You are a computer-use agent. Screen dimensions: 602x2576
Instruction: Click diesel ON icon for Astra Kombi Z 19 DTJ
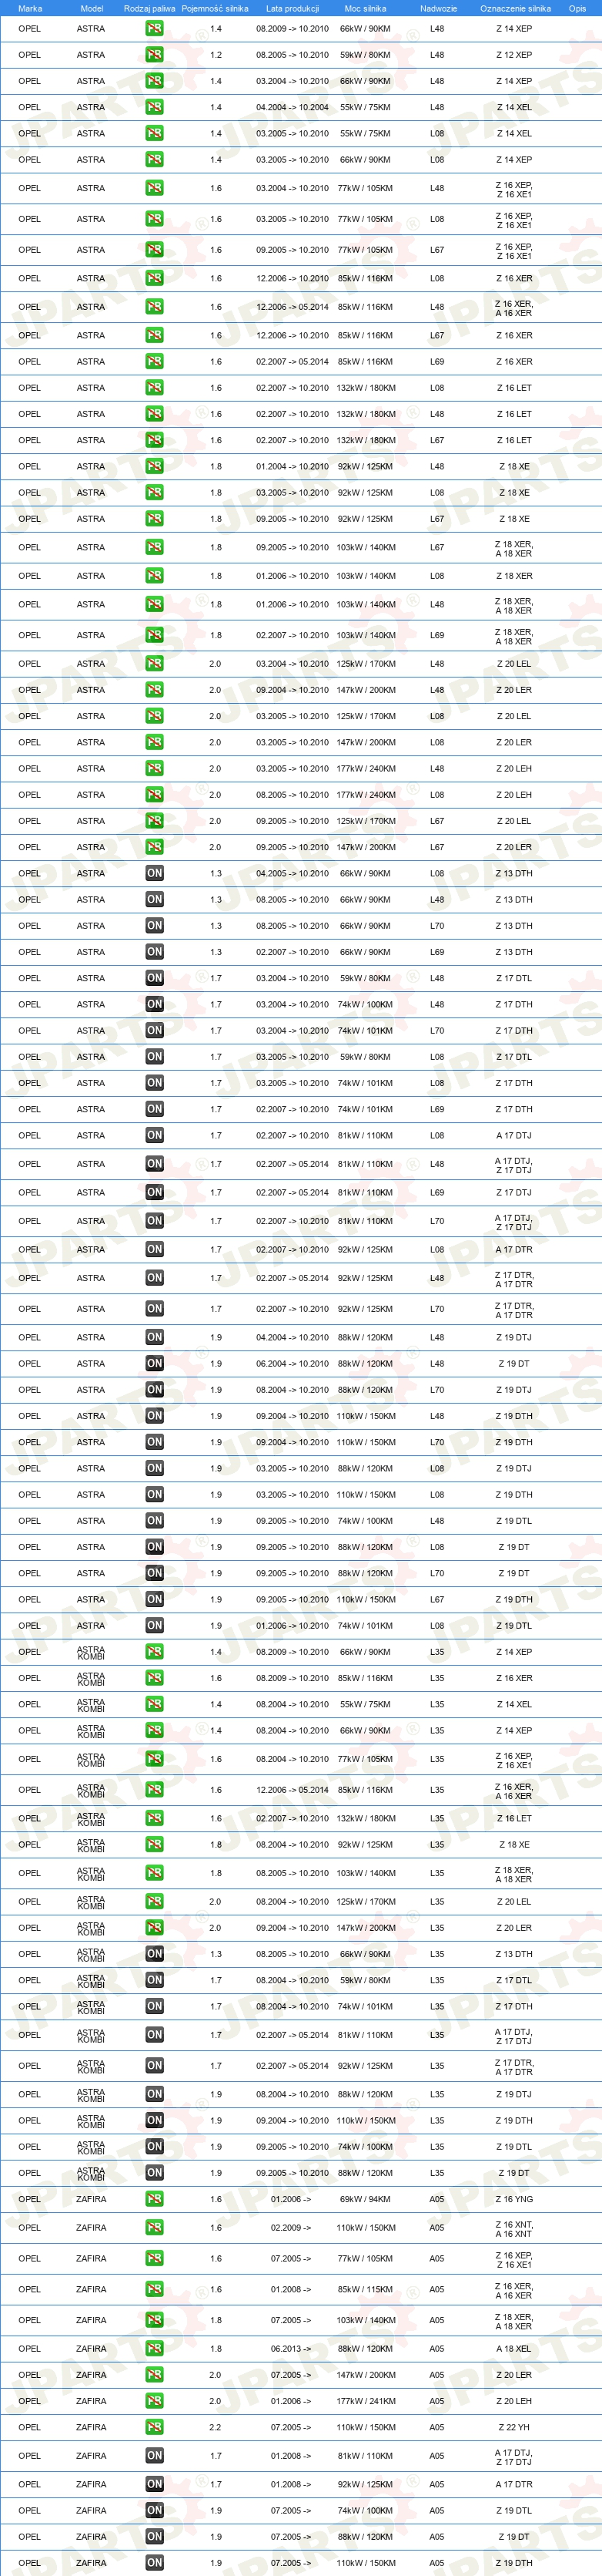click(154, 2094)
